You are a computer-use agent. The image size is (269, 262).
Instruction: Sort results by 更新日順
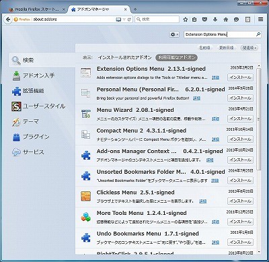(x=227, y=48)
